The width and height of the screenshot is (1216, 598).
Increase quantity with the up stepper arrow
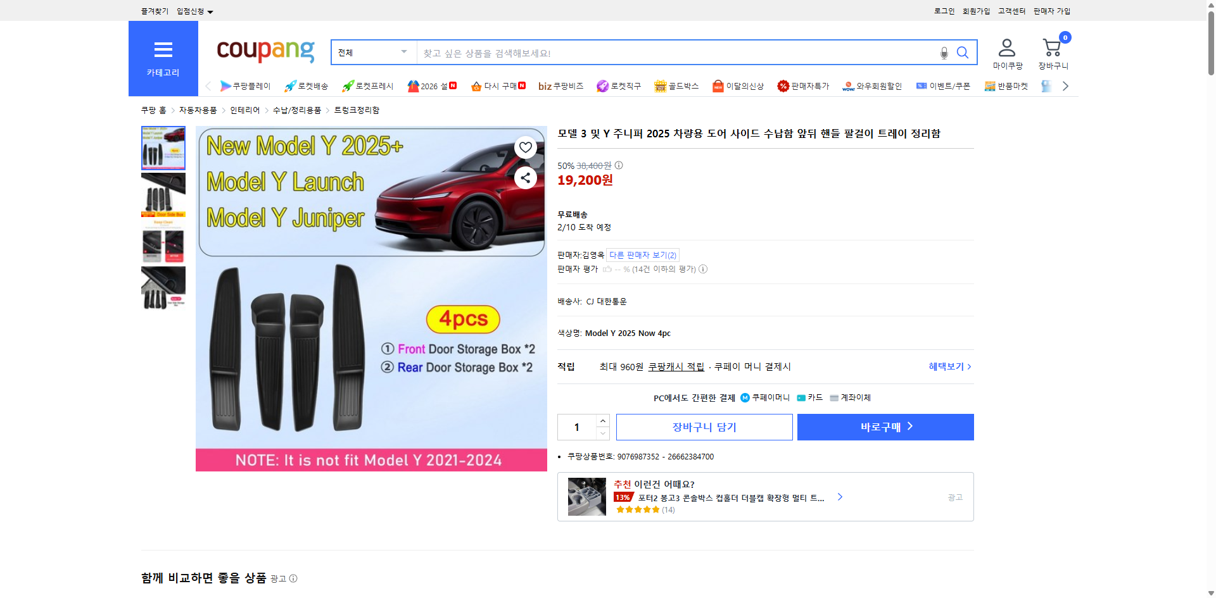(602, 420)
